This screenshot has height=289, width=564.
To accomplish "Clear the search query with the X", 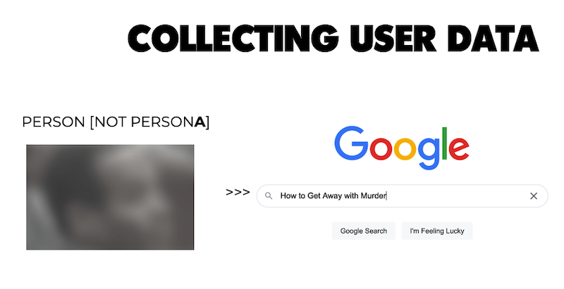I will [x=534, y=195].
